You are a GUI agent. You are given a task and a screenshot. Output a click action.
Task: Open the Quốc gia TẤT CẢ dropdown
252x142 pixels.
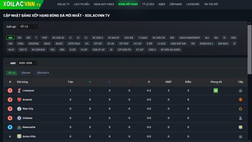pyautogui.click(x=28, y=26)
